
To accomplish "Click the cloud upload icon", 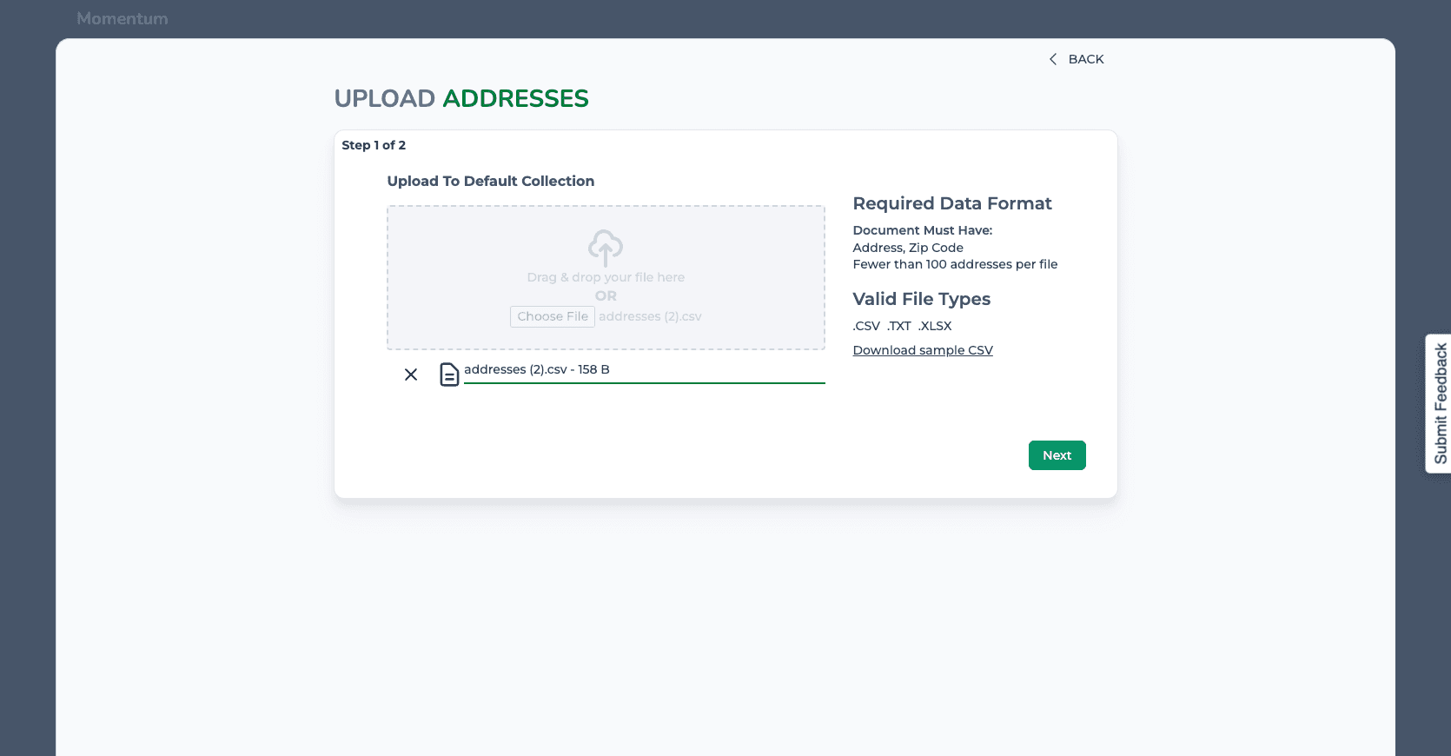I will [x=606, y=248].
